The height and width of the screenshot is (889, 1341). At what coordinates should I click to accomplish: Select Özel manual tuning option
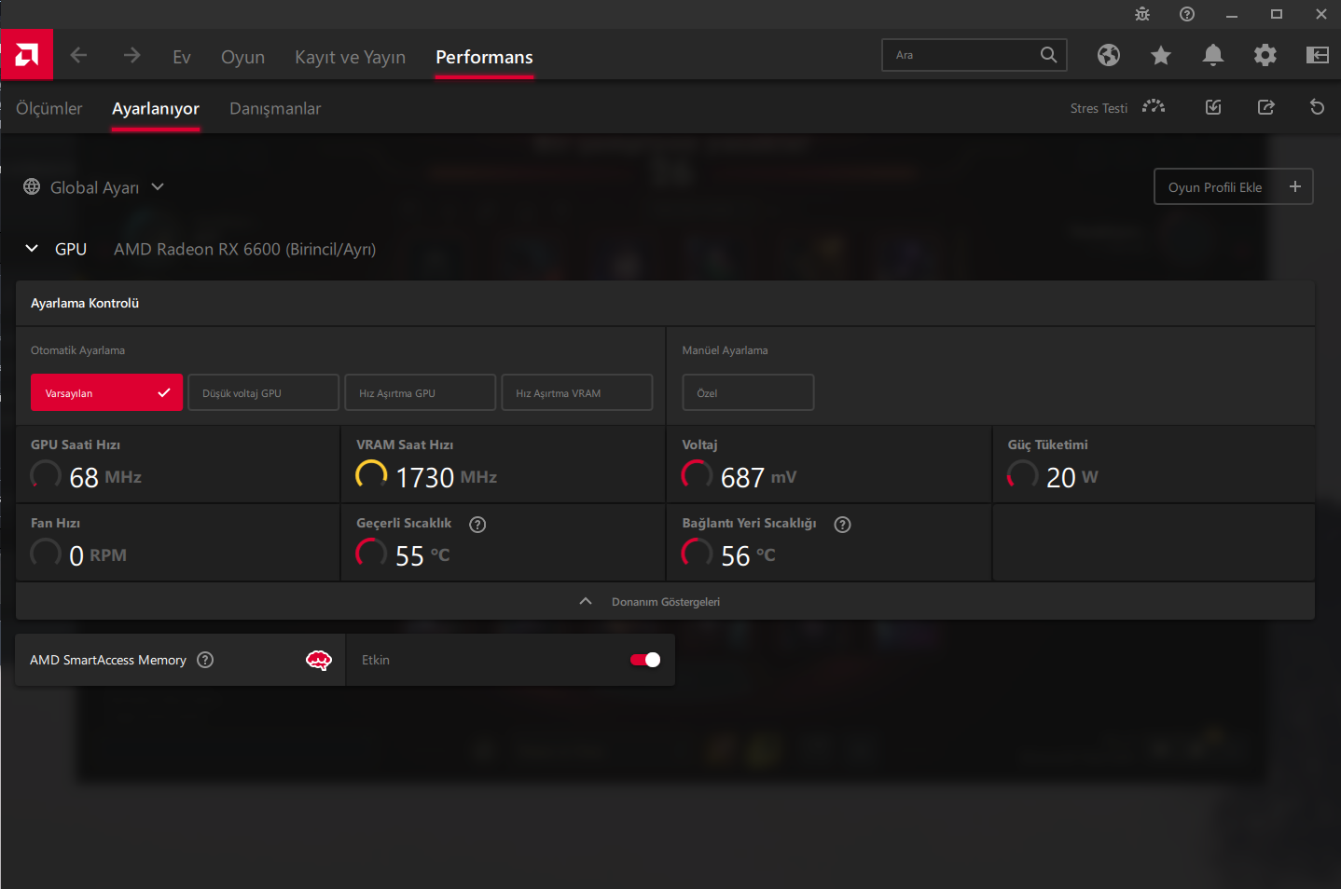(x=748, y=392)
